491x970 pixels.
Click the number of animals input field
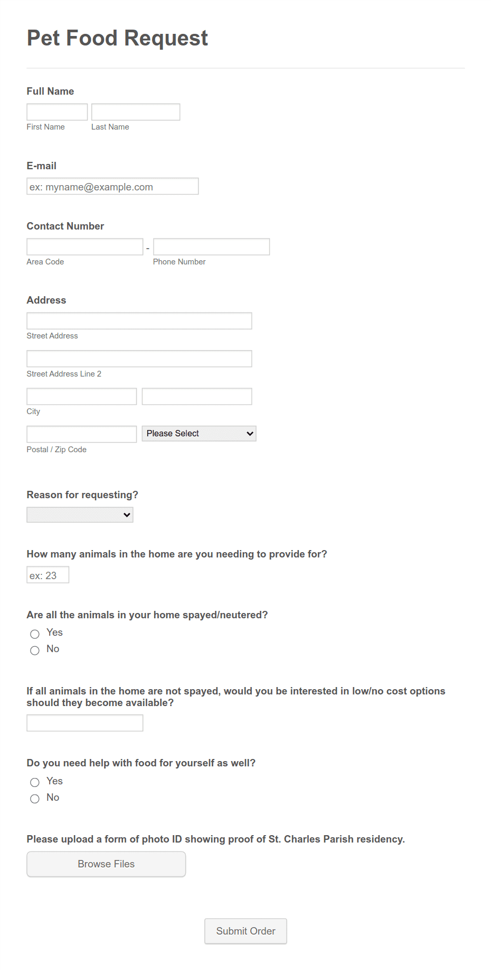point(48,574)
